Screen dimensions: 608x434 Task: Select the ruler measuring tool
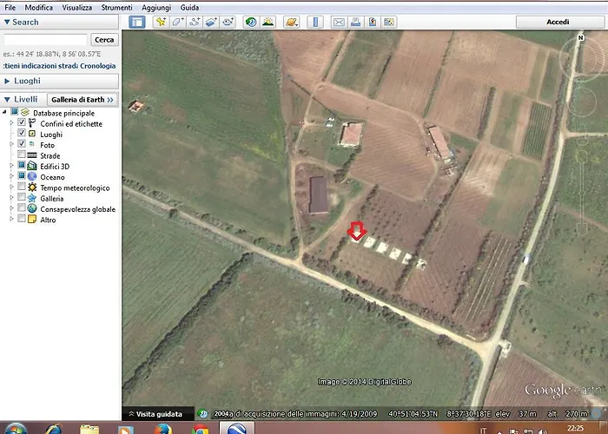tap(315, 22)
